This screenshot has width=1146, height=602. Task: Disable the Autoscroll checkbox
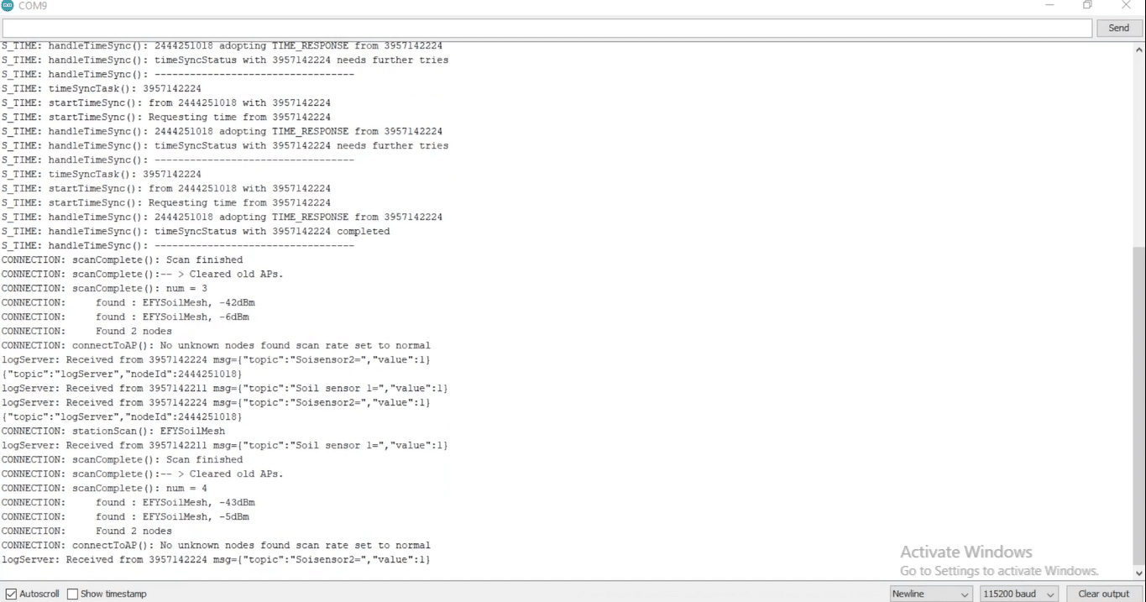click(x=11, y=594)
